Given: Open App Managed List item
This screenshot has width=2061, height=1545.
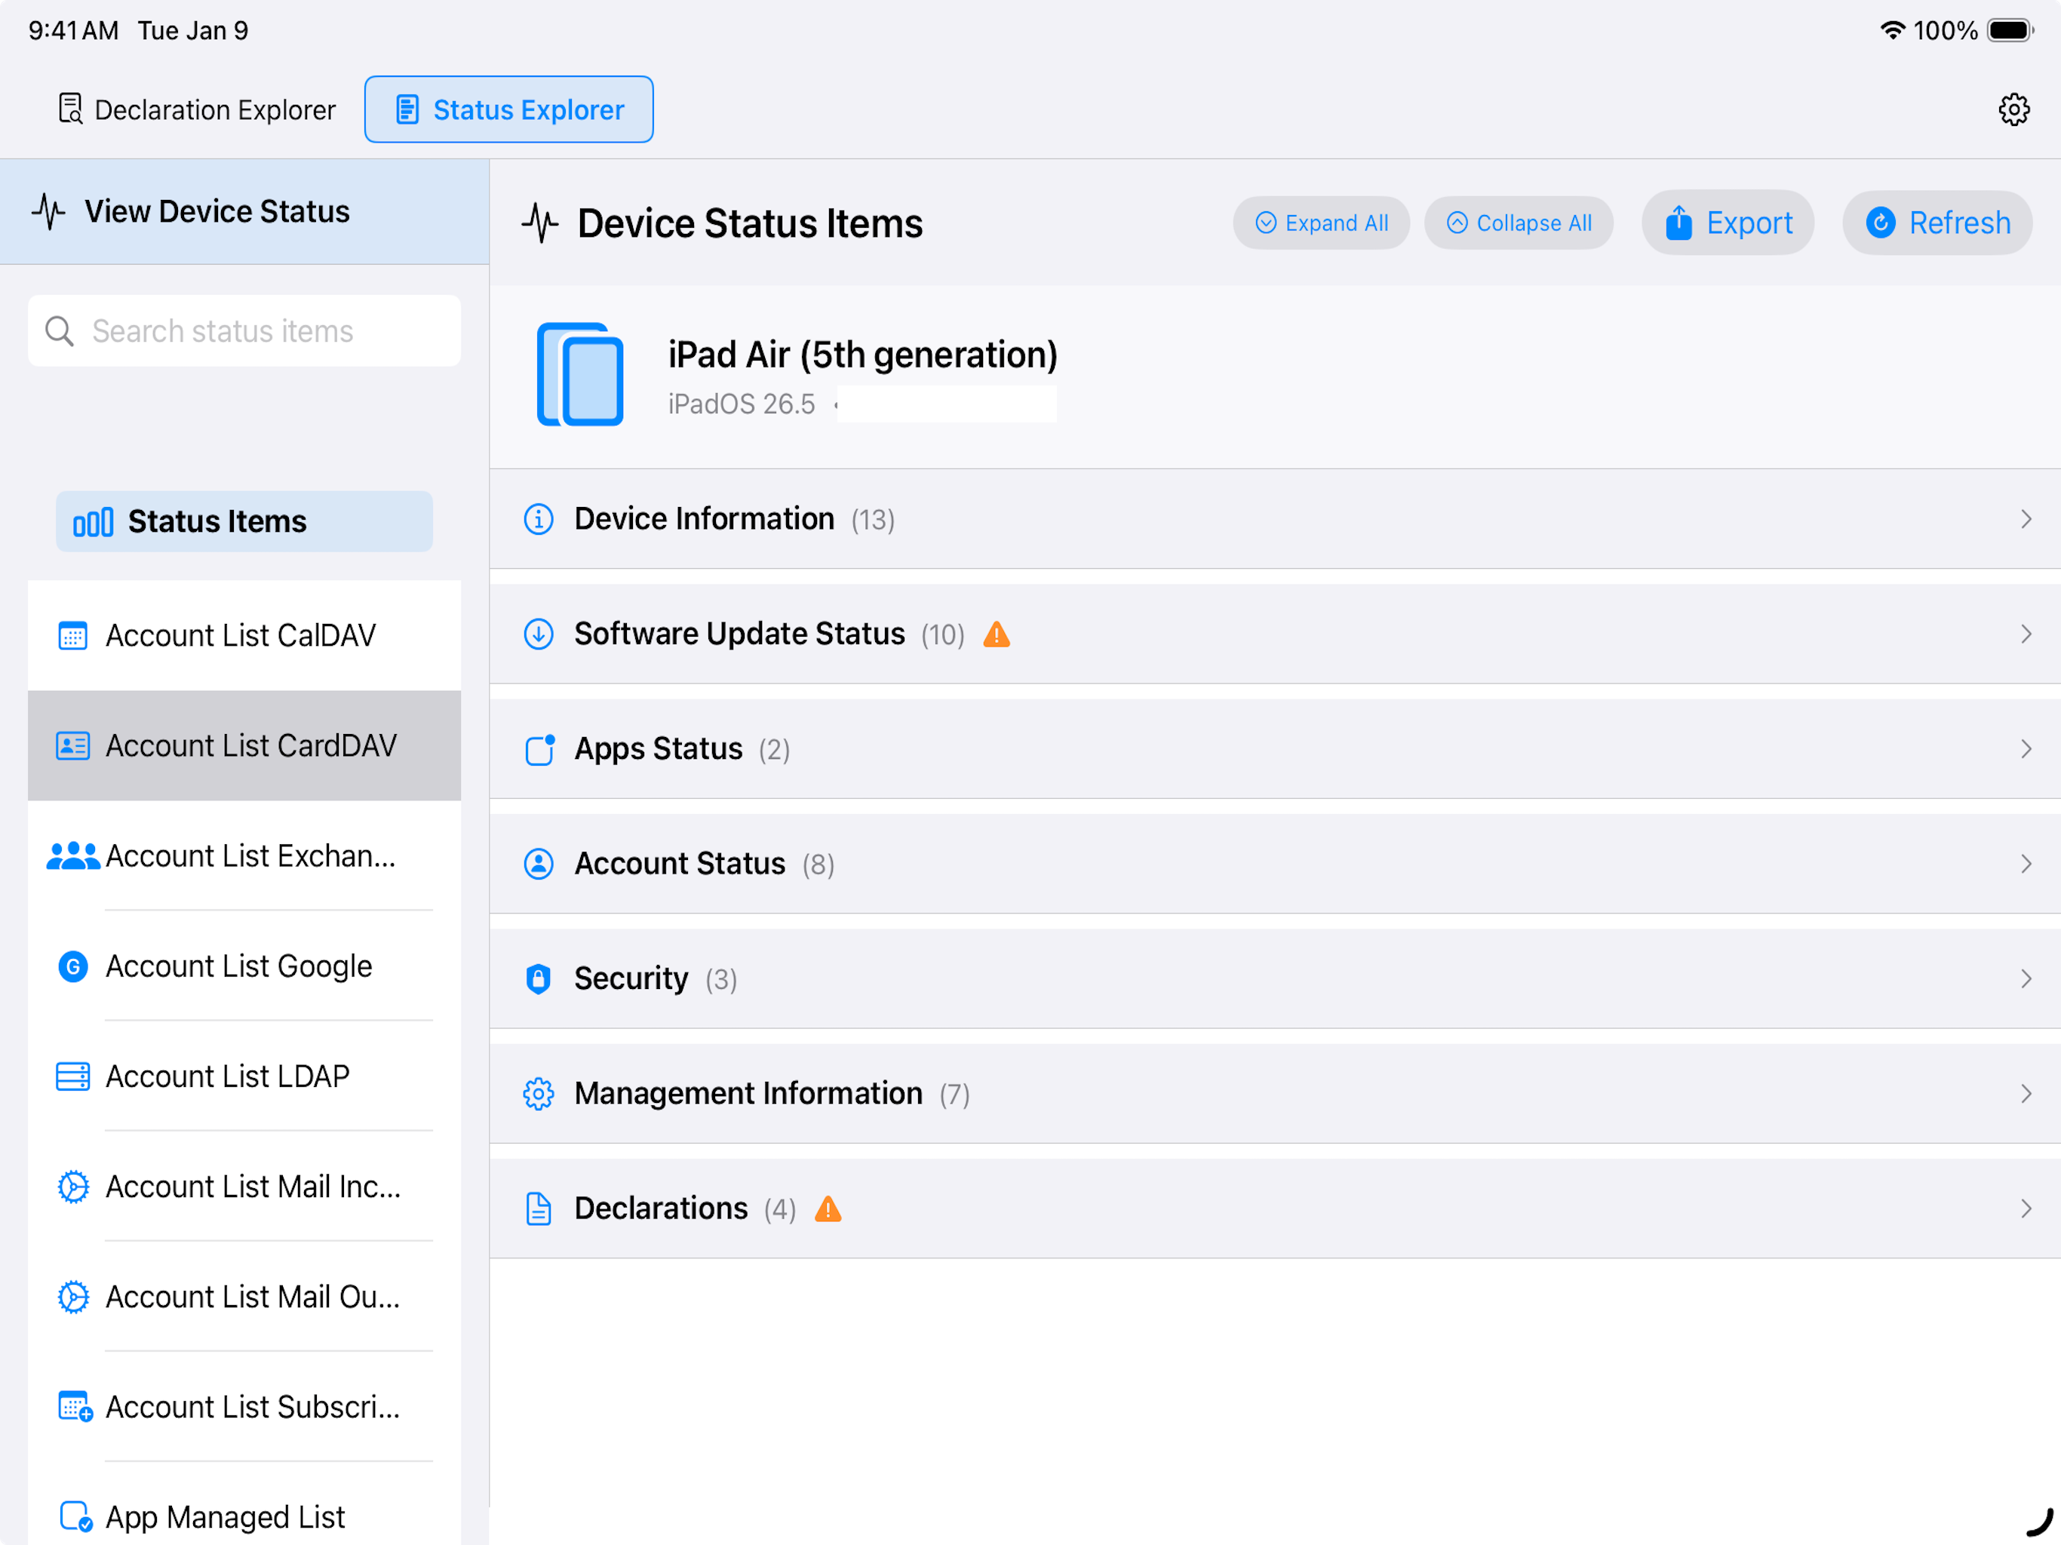Looking at the screenshot, I should point(244,1516).
